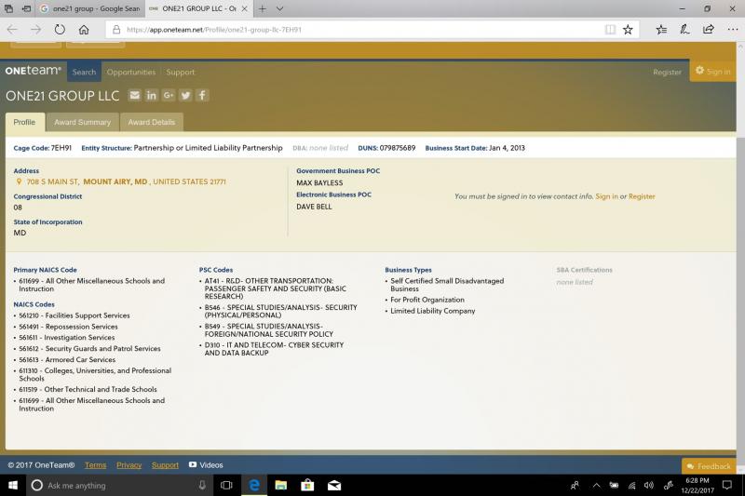Click the Cortana microphone icon

point(202,485)
